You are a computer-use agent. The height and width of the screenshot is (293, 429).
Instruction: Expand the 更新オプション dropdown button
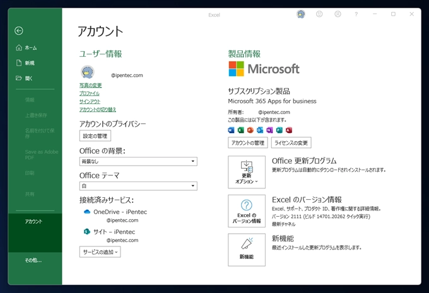tap(247, 172)
